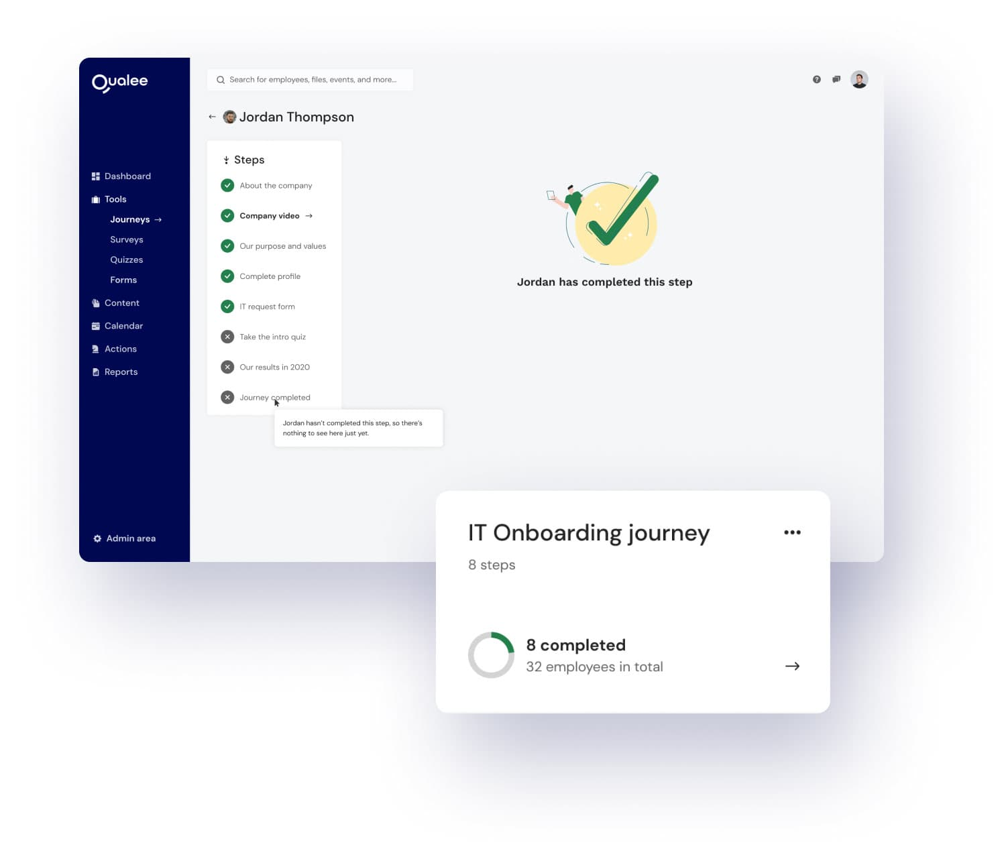Open the help question mark icon
The width and height of the screenshot is (1006, 857).
coord(816,79)
